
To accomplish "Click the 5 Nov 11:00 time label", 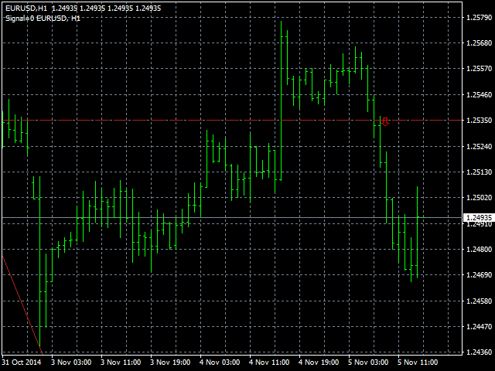I will point(418,362).
